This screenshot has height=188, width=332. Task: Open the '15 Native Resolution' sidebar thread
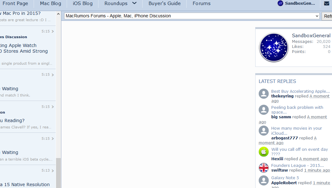coord(25,185)
